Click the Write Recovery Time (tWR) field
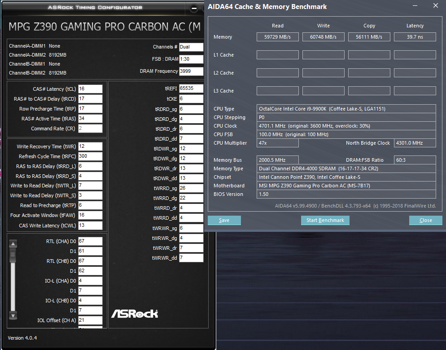446x350 pixels. click(x=90, y=146)
